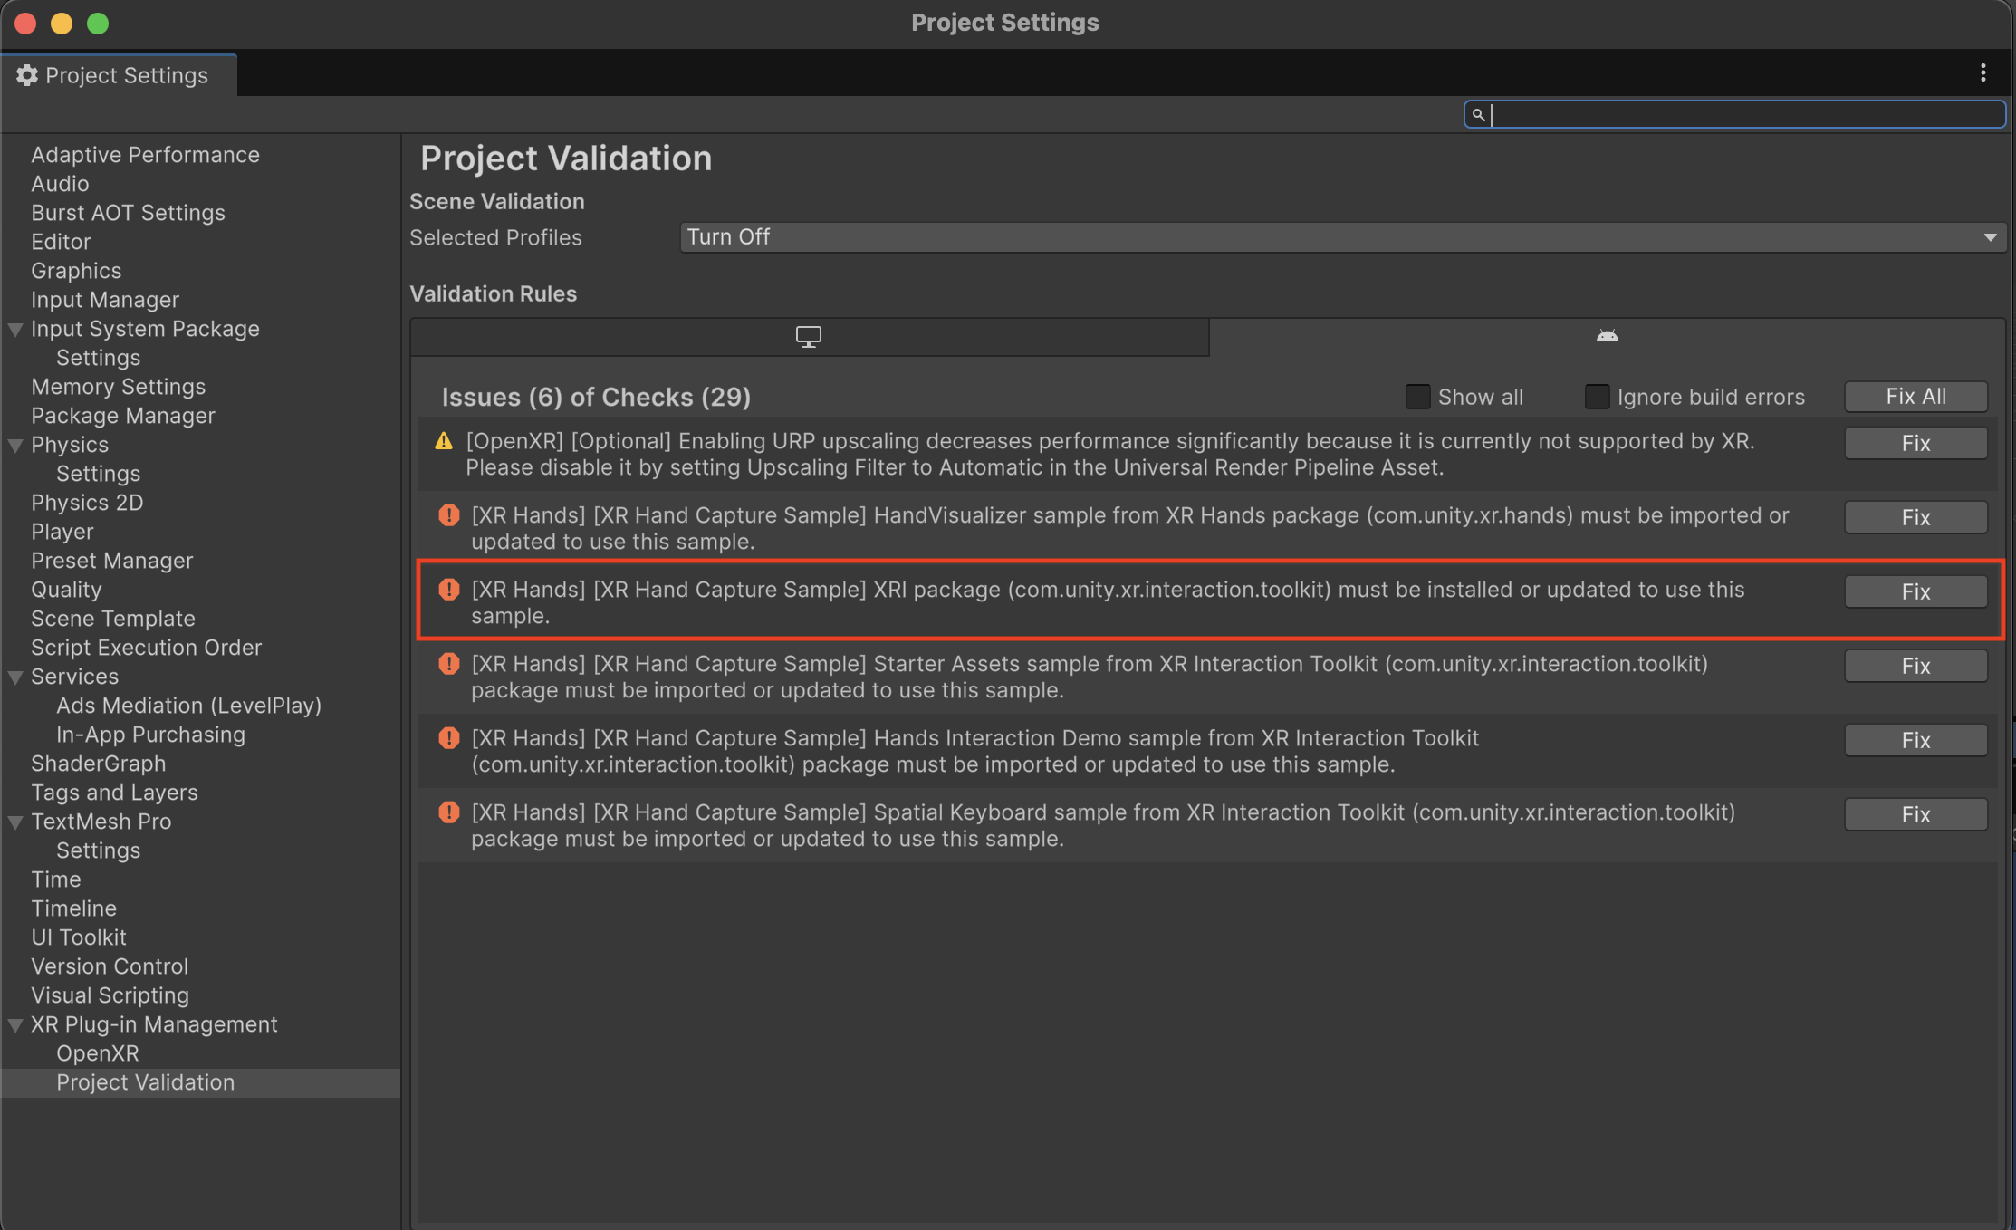Screen dimensions: 2016x1230
Task: Click the error icon beside the XRI package issue
Action: click(448, 590)
